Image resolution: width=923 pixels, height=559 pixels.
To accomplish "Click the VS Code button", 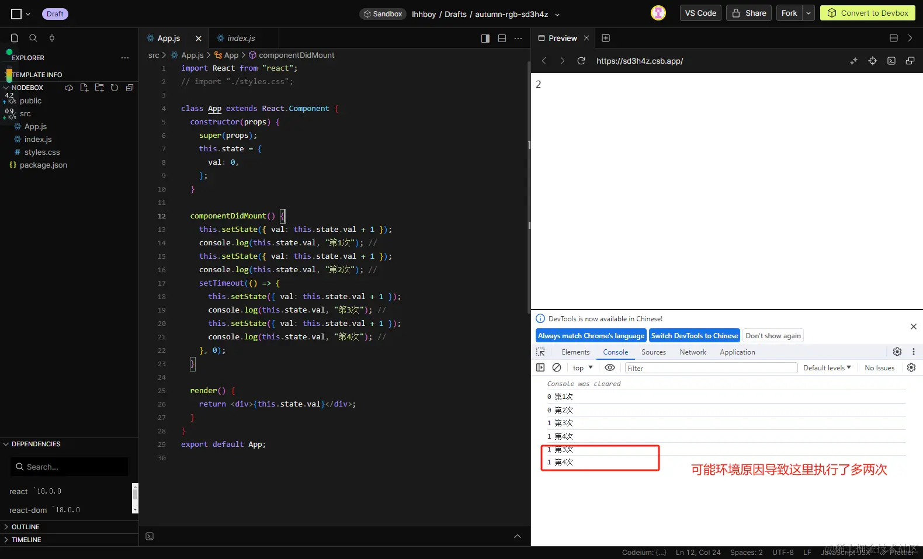I will [700, 13].
